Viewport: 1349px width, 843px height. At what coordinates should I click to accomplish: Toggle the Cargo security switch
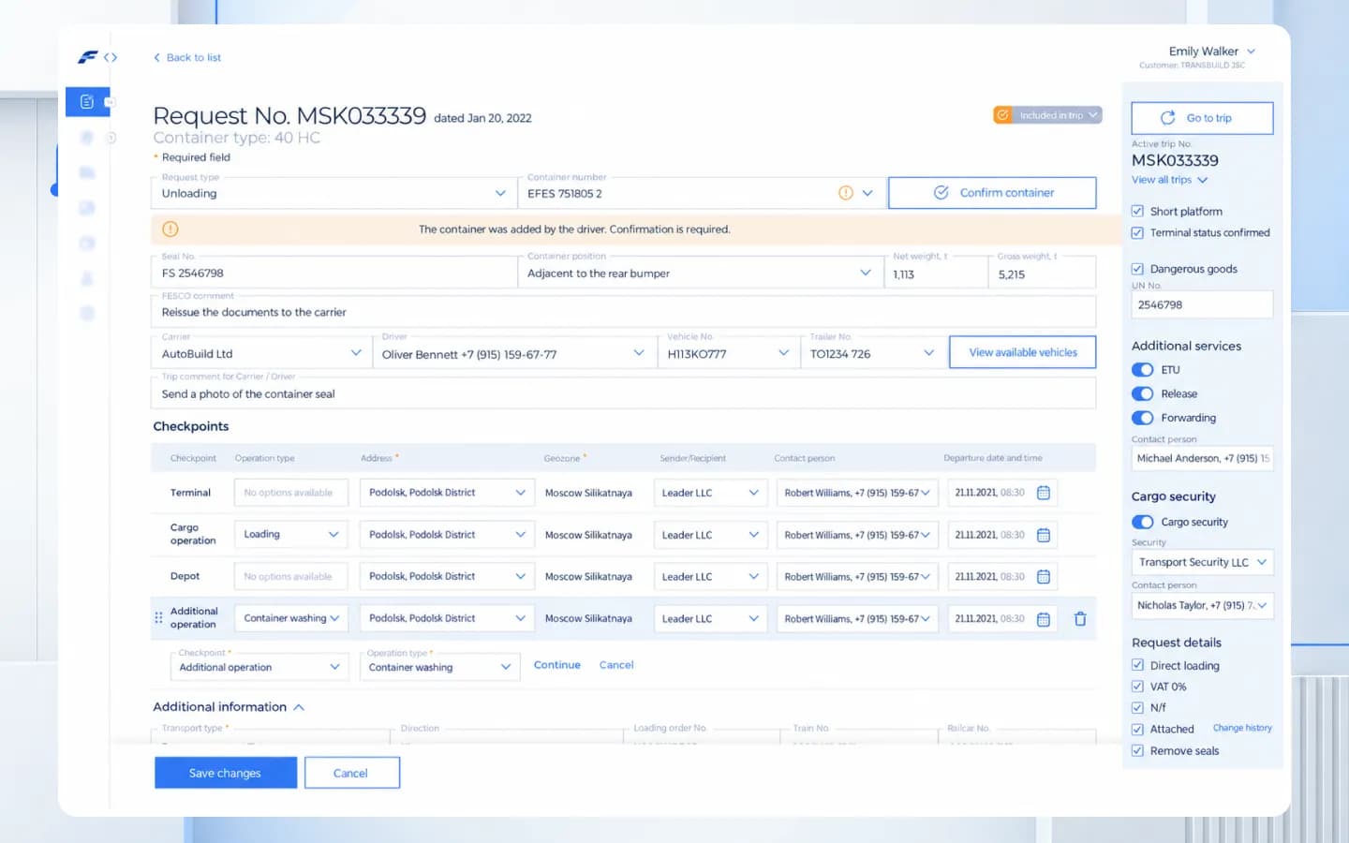pyautogui.click(x=1142, y=522)
